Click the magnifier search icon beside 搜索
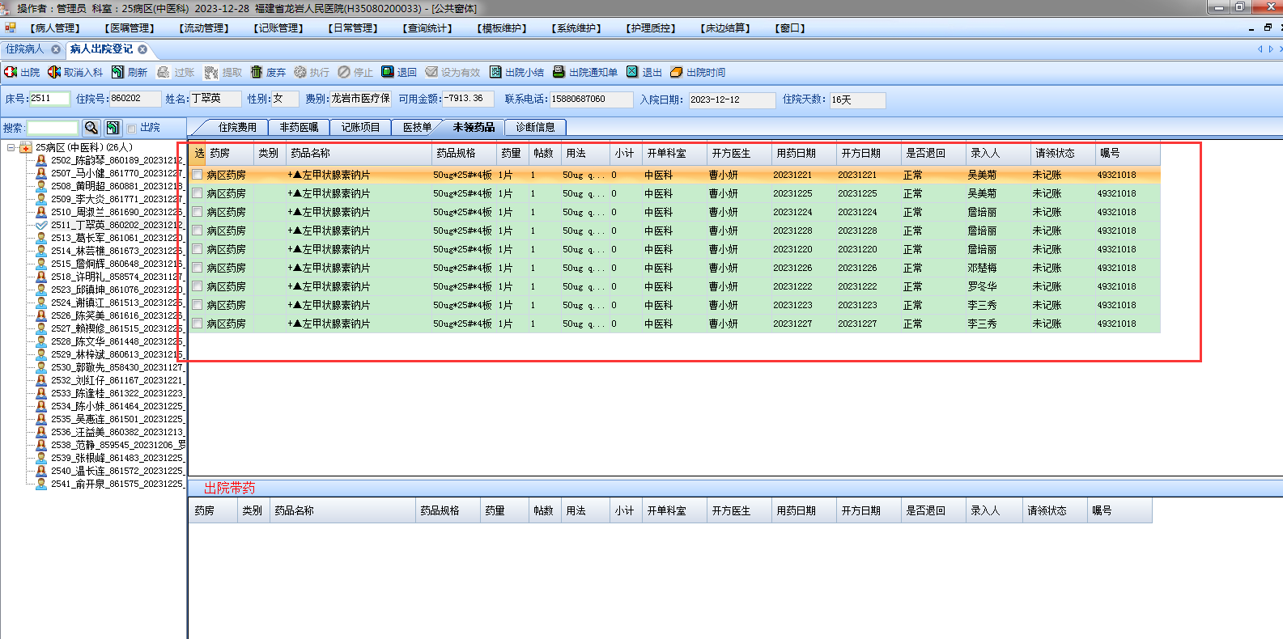Screen dimensions: 1283x639 pyautogui.click(x=91, y=128)
